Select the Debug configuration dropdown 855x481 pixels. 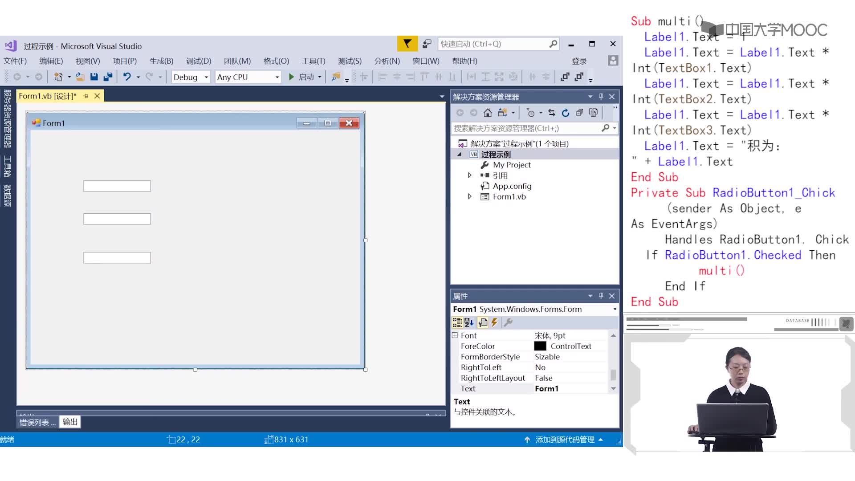click(188, 76)
